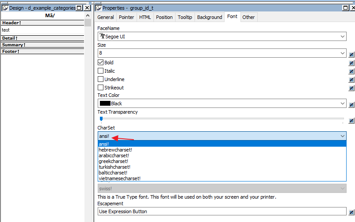The height and width of the screenshot is (222, 355).
Task: Click expression icon beside Bold checkbox
Action: click(351, 63)
